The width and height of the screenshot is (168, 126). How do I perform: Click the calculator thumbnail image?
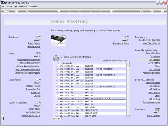[58, 41]
